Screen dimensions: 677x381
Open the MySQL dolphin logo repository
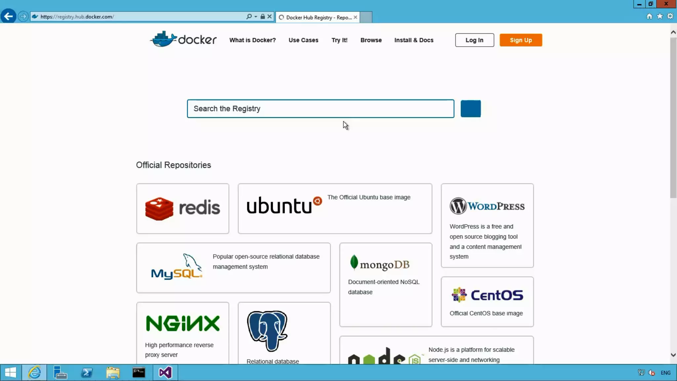click(177, 267)
